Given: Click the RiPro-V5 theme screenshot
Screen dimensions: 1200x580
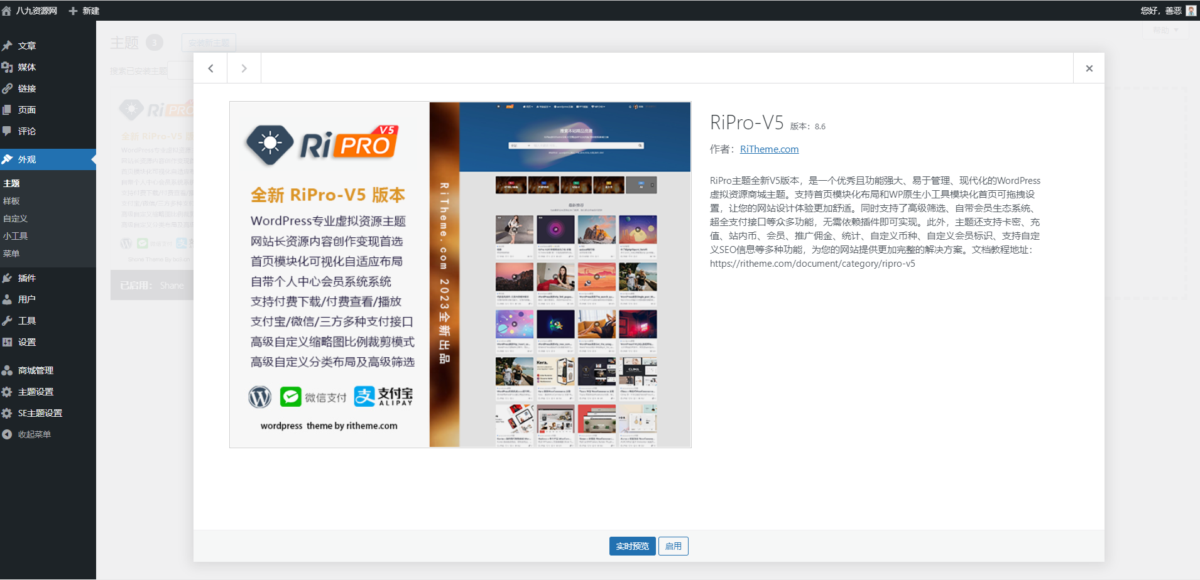Looking at the screenshot, I should pos(461,274).
